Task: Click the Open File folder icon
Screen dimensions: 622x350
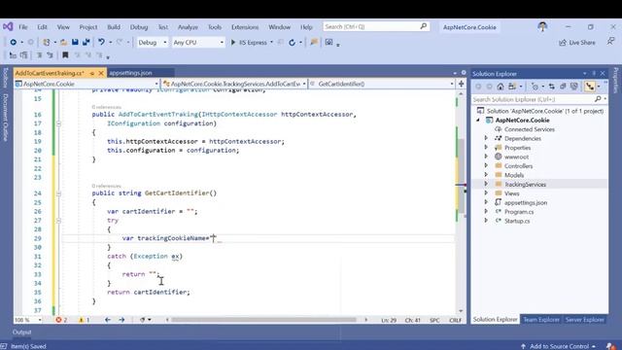Action: coord(63,42)
